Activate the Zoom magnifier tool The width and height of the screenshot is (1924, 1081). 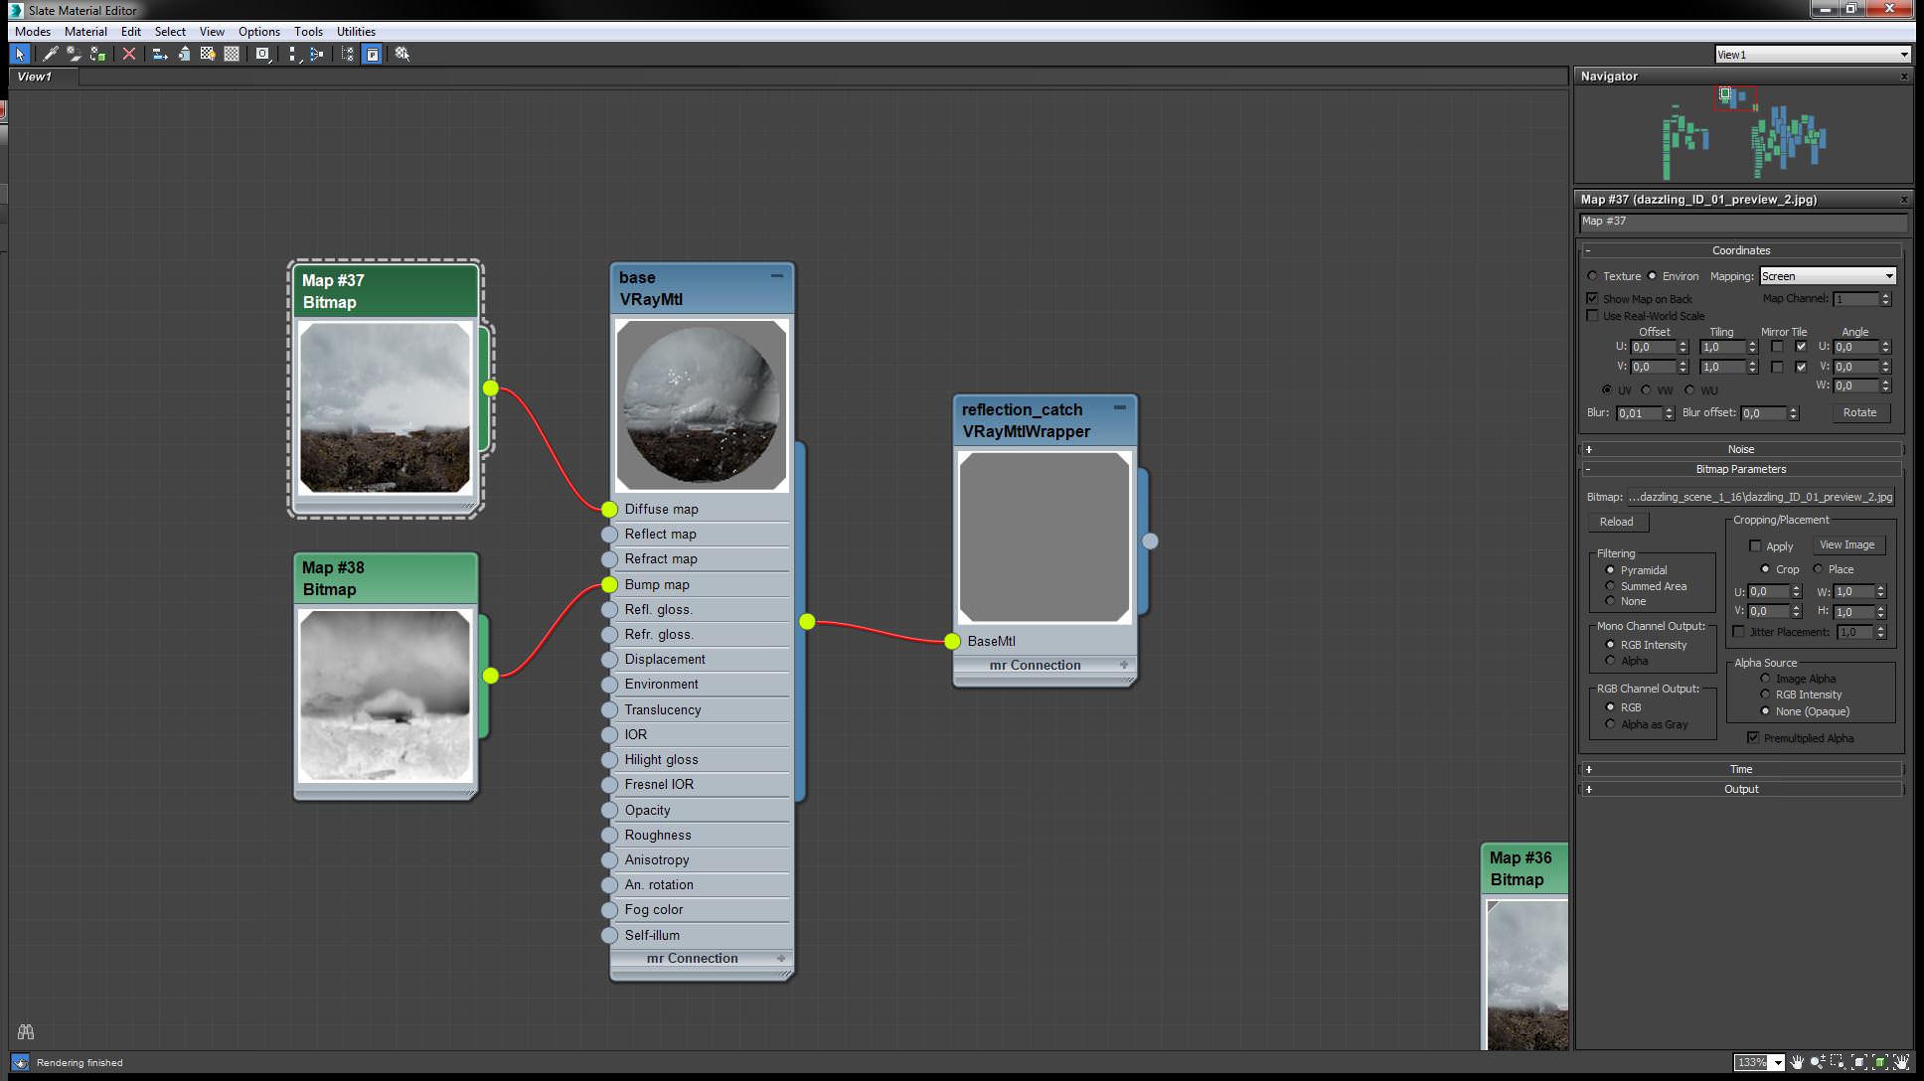[1818, 1062]
